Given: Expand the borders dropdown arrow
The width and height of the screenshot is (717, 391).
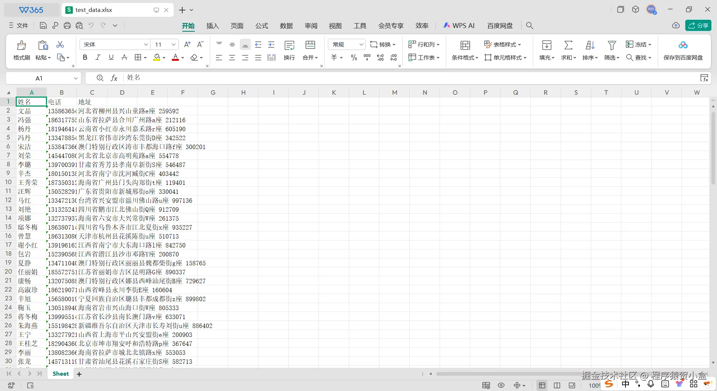Looking at the screenshot, I should tap(145, 58).
